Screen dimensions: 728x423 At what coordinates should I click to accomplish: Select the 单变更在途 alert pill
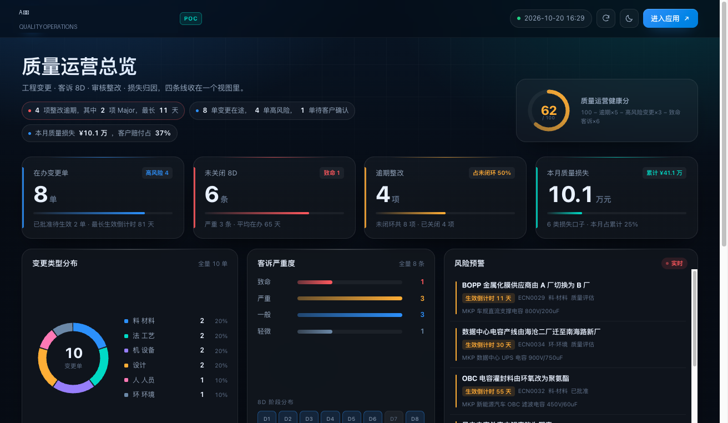pos(272,110)
